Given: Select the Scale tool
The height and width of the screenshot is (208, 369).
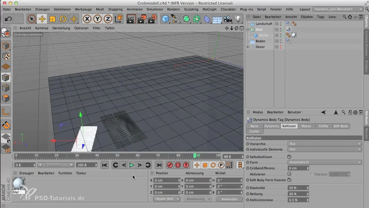Looking at the screenshot, I should (x=52, y=19).
